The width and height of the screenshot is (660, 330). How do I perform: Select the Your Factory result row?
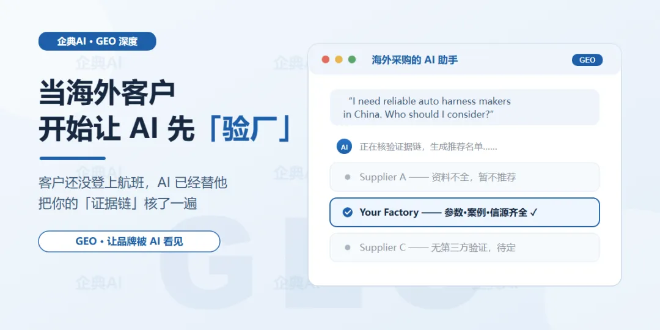[464, 212]
